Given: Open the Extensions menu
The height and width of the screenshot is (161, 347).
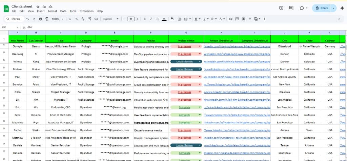Looking at the screenshot, I should pyautogui.click(x=86, y=11).
